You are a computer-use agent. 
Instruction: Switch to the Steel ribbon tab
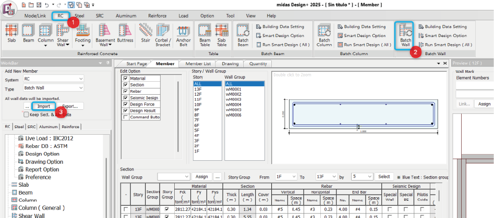click(79, 16)
